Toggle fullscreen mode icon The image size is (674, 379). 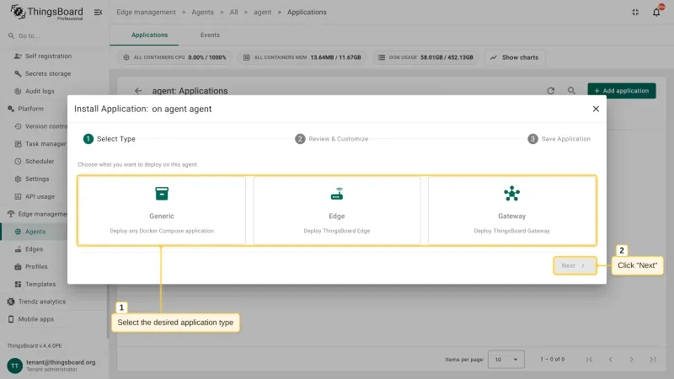point(635,12)
